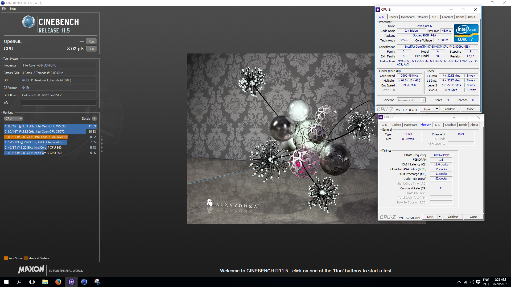511x287 pixels.
Task: Switch to About tab in top CPU-Z window
Action: click(x=471, y=17)
